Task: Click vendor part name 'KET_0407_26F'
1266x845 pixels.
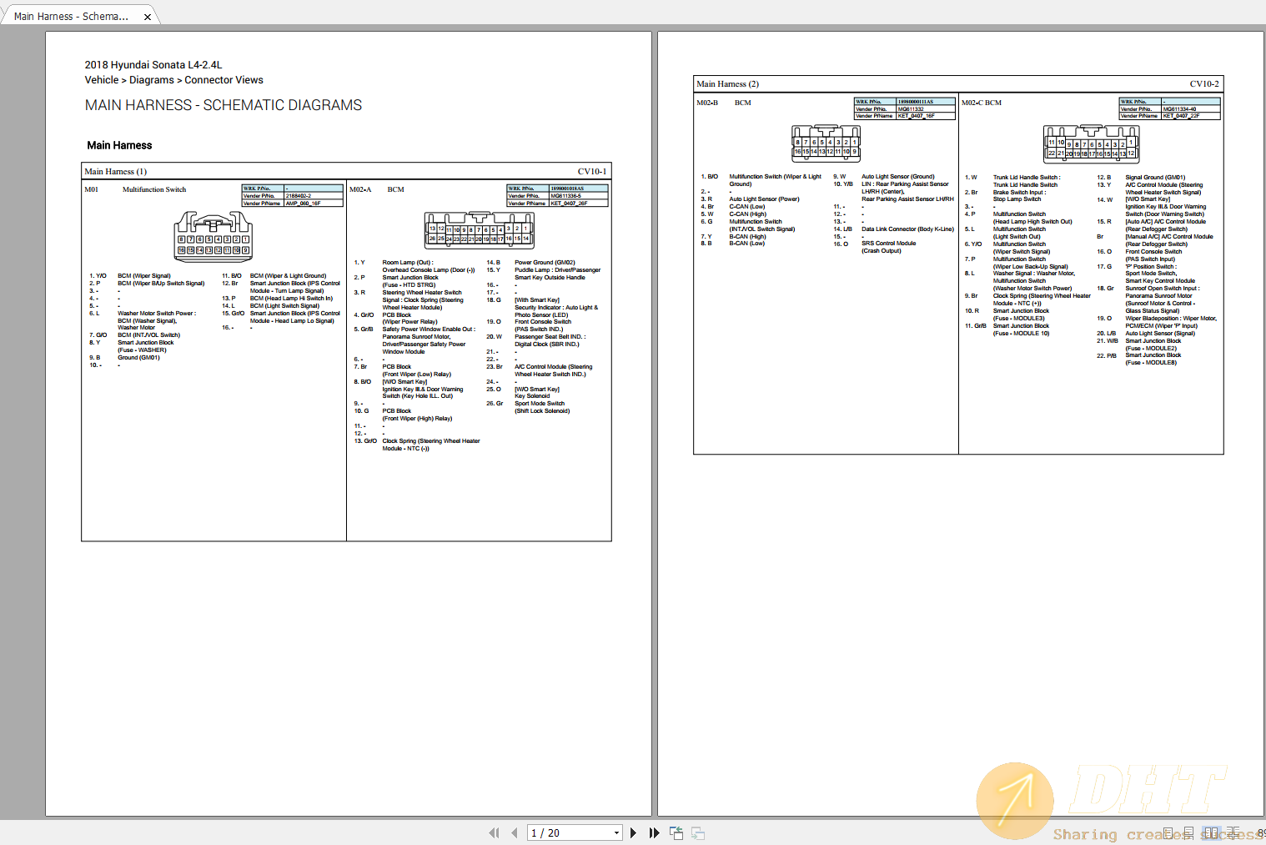Action: (569, 203)
